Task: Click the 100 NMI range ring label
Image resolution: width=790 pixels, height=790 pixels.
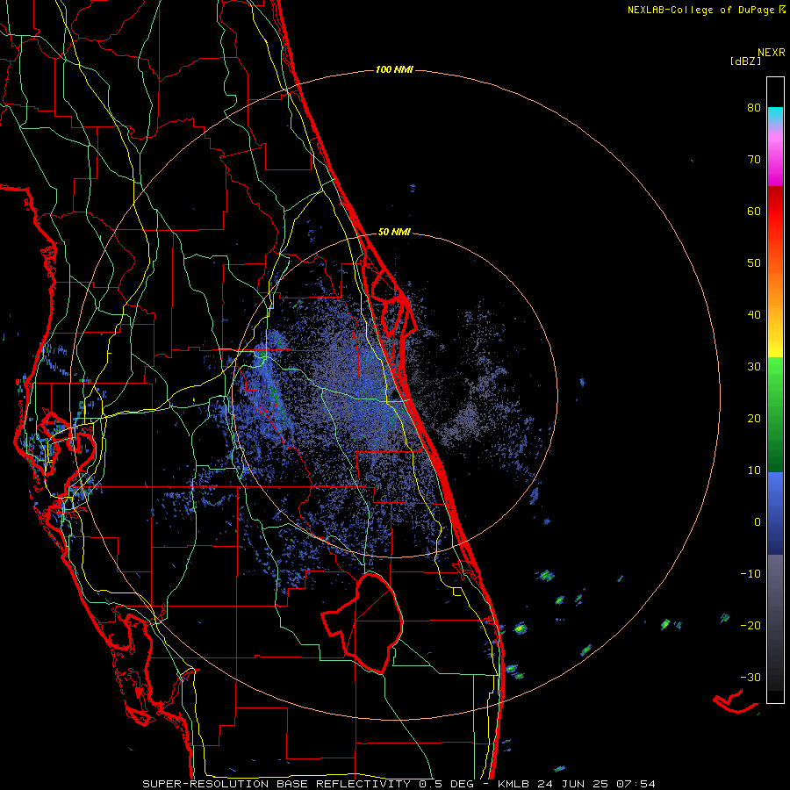Action: pos(394,69)
